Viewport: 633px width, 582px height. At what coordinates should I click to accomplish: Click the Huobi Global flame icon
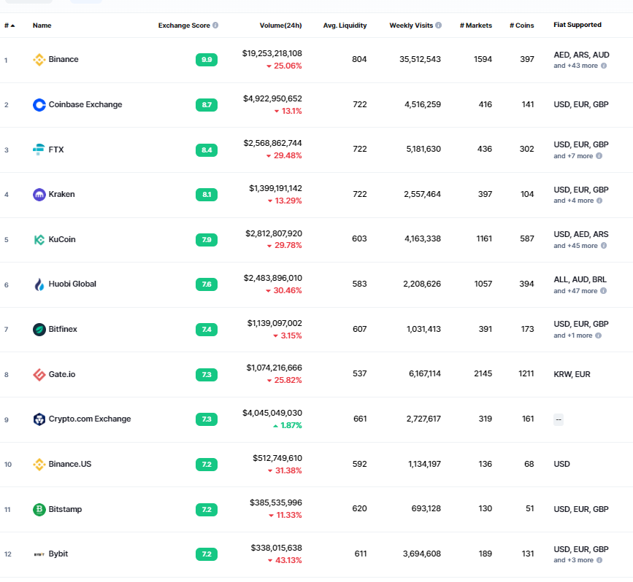39,284
